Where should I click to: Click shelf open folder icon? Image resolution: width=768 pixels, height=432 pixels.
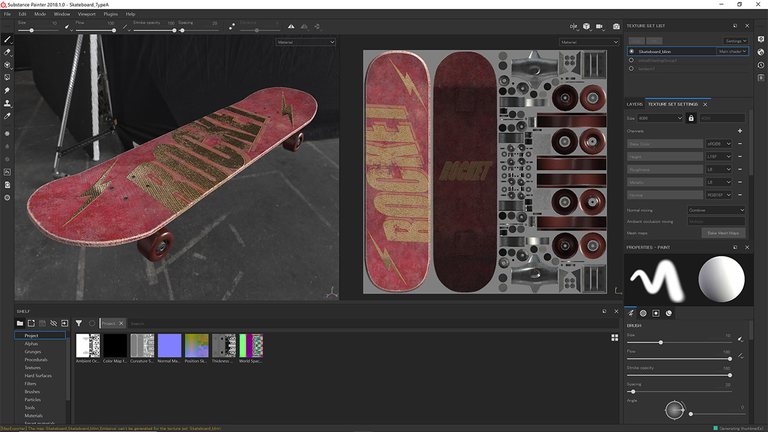(x=20, y=323)
